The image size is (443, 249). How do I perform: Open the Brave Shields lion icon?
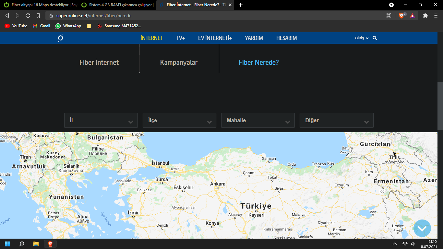[x=402, y=16]
